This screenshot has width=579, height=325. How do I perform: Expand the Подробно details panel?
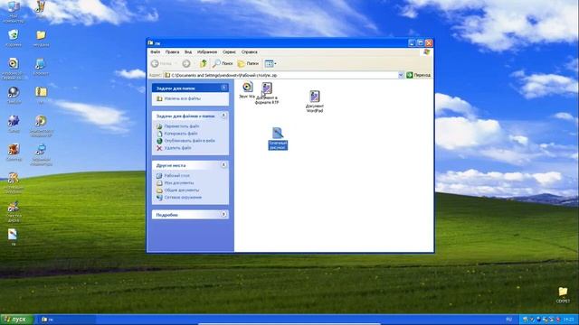point(223,214)
